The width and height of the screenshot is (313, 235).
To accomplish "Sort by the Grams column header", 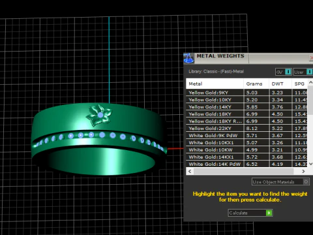I will [256, 84].
